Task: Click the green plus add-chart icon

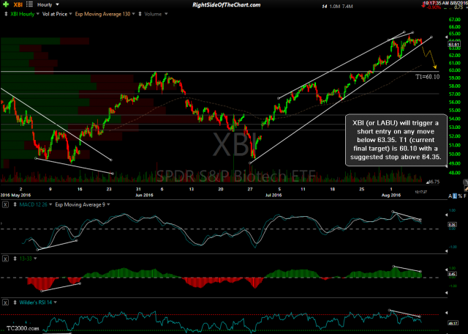Action: pos(6,5)
